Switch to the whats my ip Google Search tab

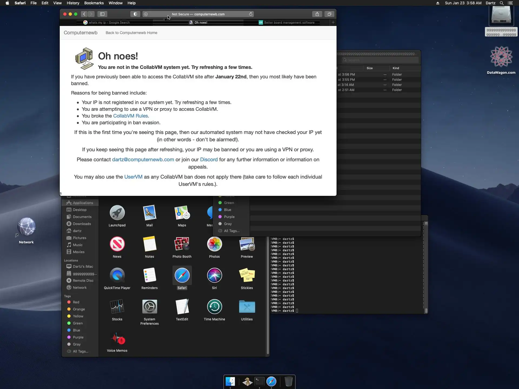pyautogui.click(x=109, y=22)
